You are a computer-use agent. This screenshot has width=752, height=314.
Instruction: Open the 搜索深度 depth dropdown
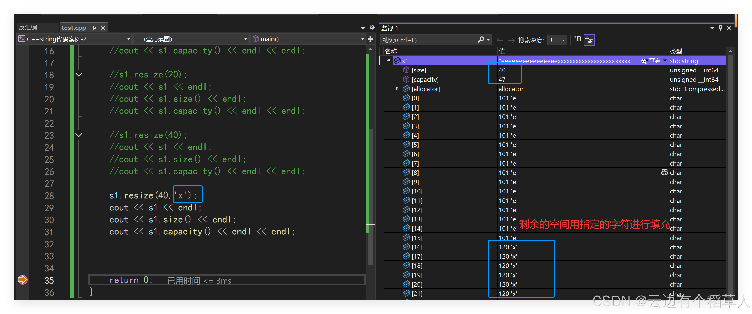[x=563, y=40]
